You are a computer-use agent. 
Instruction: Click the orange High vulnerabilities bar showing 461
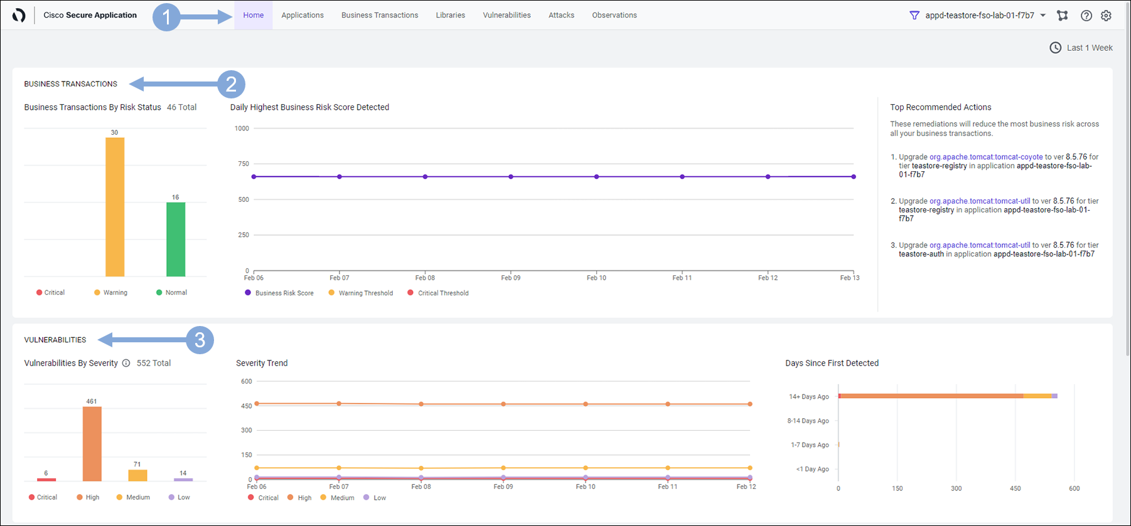click(x=92, y=443)
